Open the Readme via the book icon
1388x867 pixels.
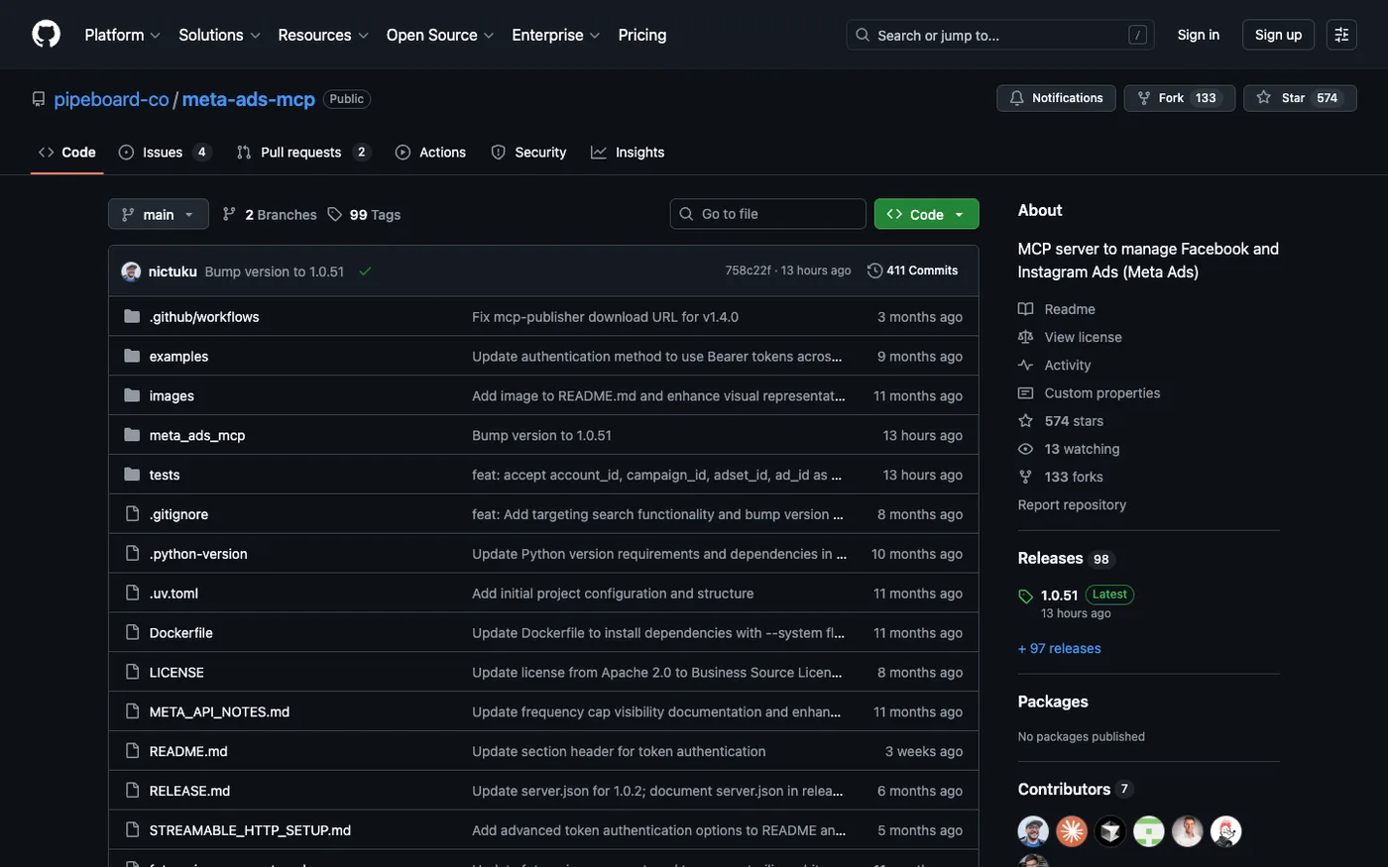click(x=1024, y=308)
